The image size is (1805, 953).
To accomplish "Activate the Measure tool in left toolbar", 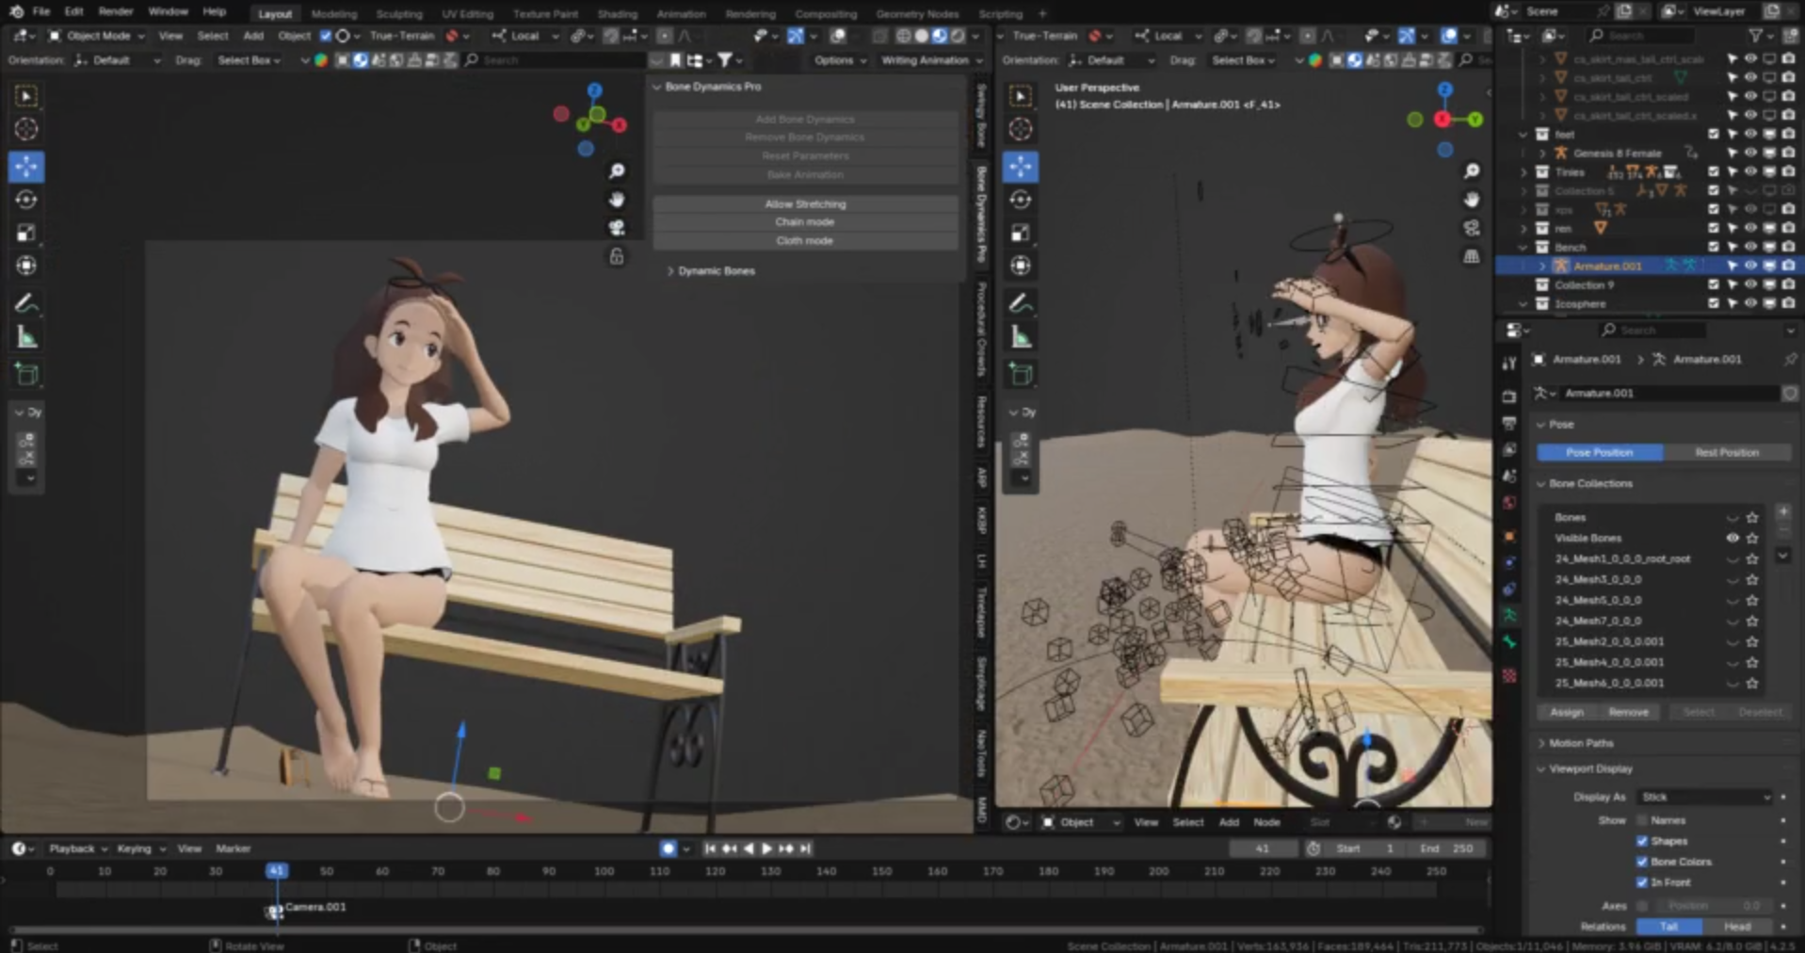I will [x=26, y=337].
